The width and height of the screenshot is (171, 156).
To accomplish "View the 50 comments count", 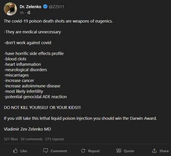I will (31, 139).
